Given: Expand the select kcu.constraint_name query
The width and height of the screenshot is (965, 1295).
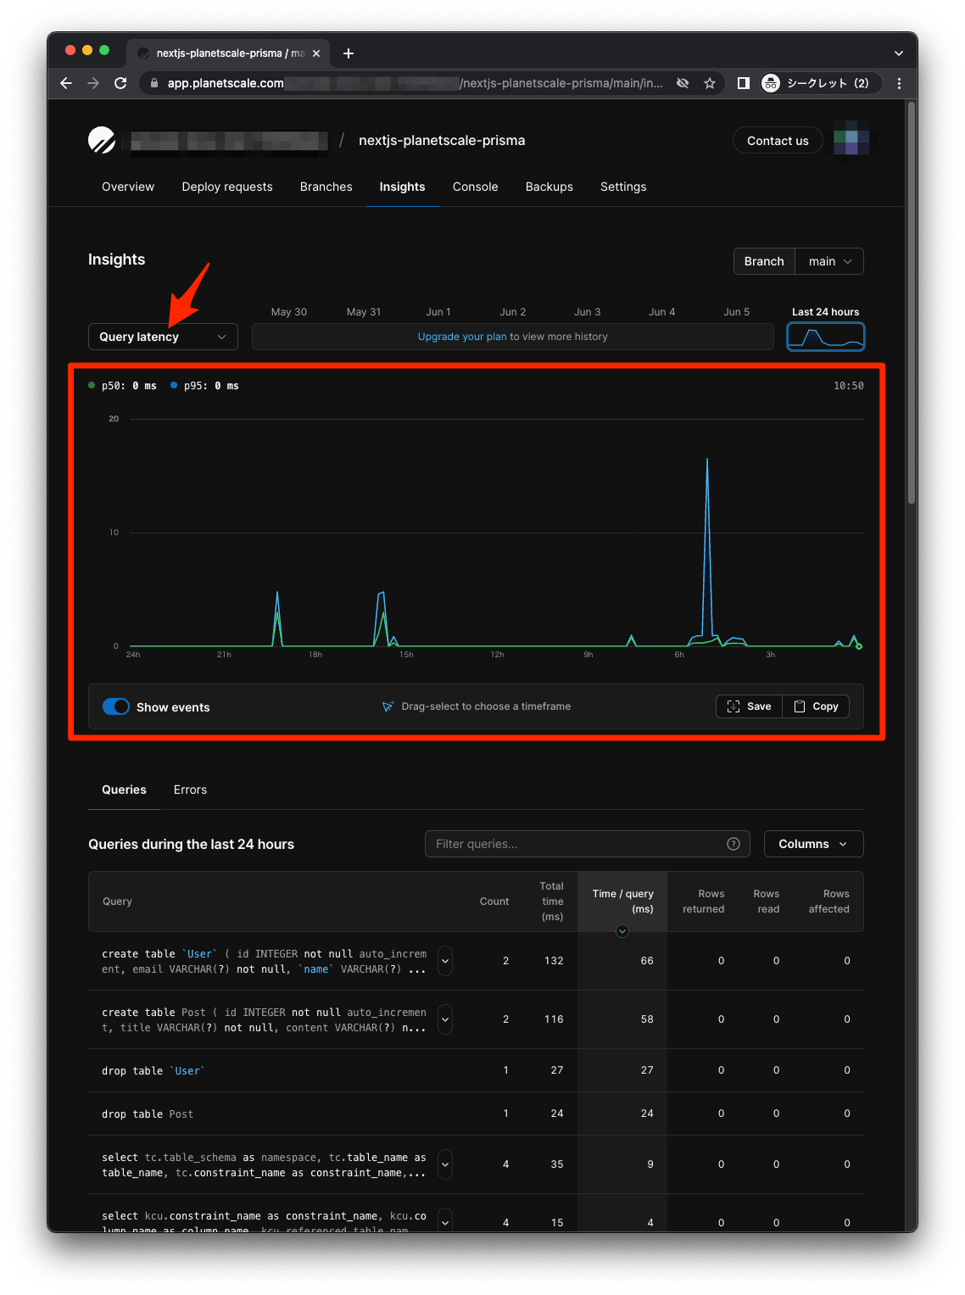Looking at the screenshot, I should pos(445,1221).
